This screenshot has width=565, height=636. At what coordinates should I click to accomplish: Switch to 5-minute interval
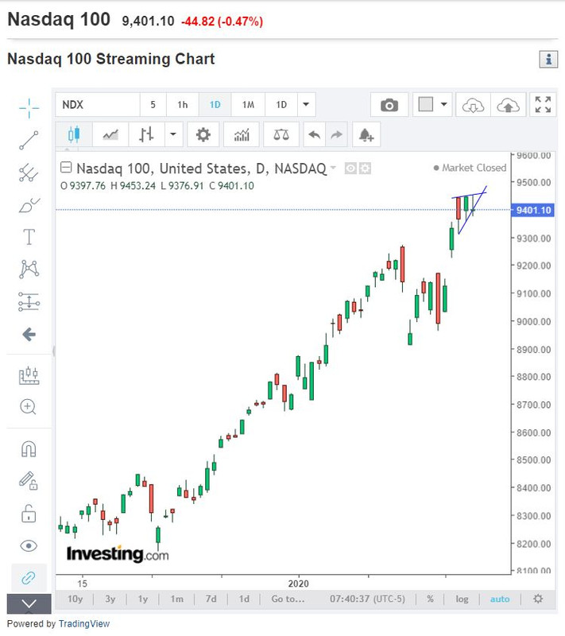tap(153, 105)
